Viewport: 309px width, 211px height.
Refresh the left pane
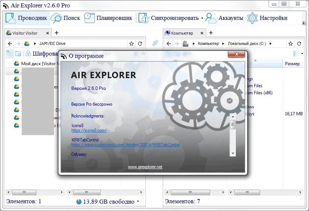coord(140,44)
